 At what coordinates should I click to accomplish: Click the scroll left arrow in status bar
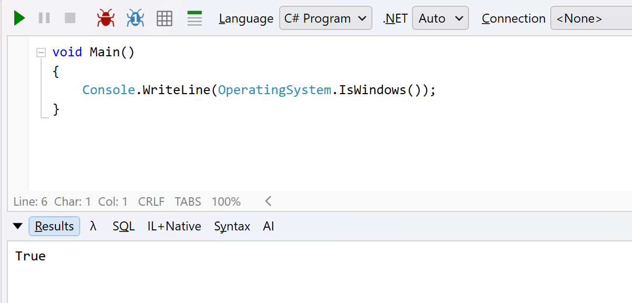click(x=268, y=201)
